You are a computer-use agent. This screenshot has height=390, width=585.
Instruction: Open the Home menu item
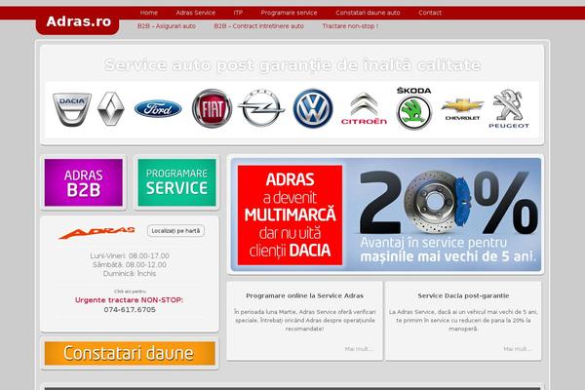149,13
